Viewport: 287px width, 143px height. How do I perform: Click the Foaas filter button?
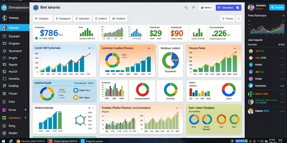pyautogui.click(x=228, y=18)
